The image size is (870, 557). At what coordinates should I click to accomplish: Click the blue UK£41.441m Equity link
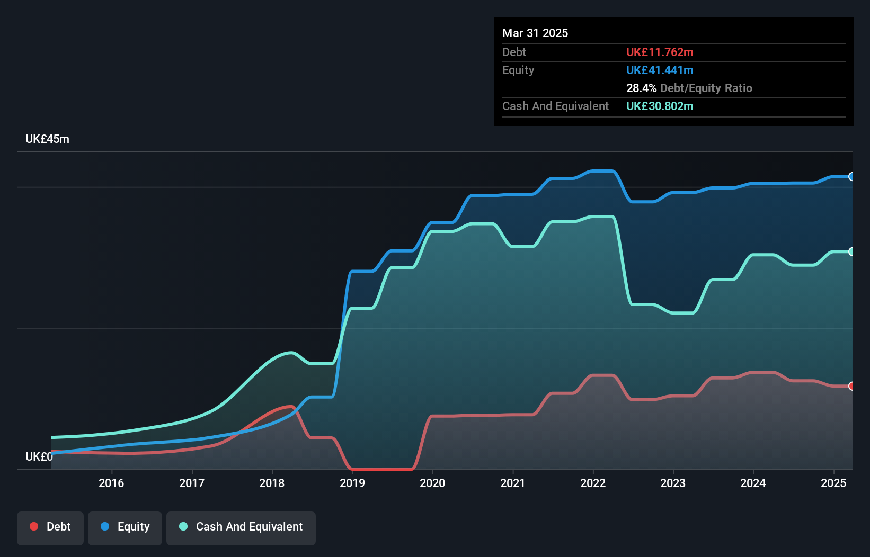coord(660,70)
